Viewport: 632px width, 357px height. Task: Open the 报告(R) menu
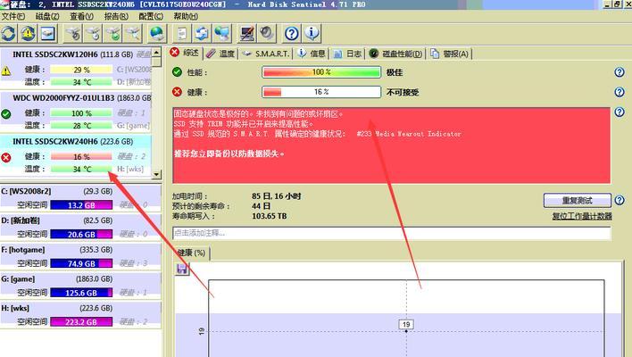click(116, 16)
